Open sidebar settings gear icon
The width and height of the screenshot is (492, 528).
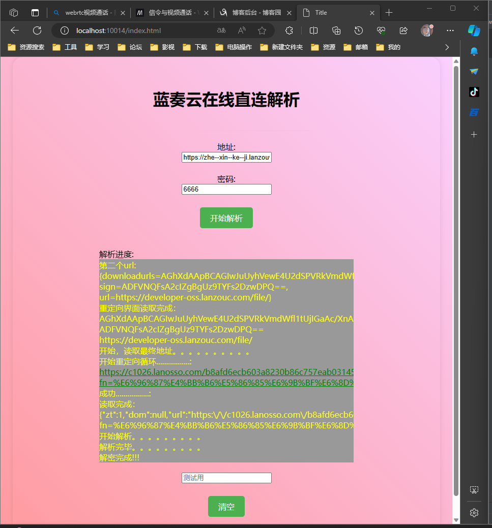(x=474, y=513)
